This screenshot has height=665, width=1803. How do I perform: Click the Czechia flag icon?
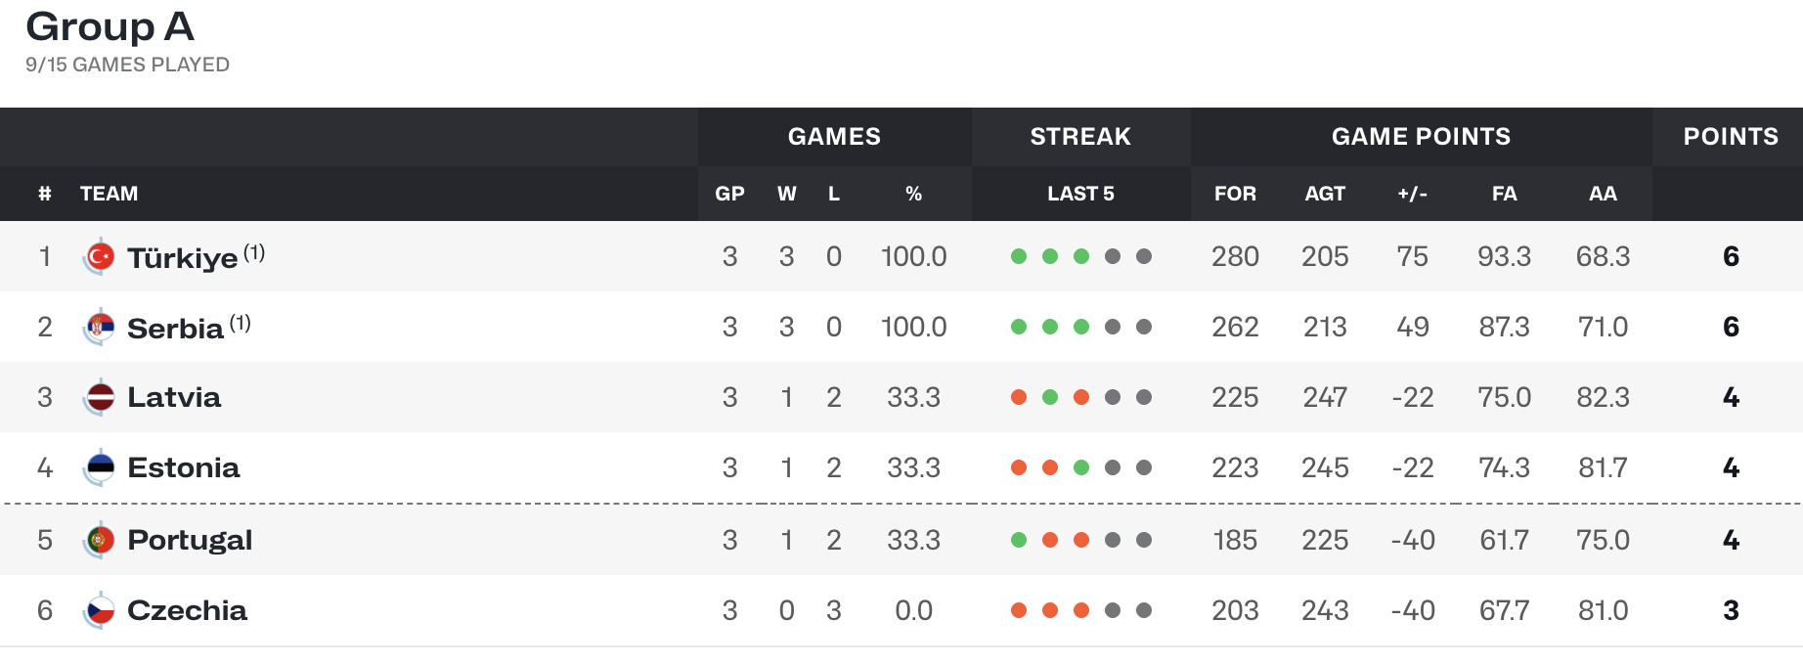click(x=99, y=610)
